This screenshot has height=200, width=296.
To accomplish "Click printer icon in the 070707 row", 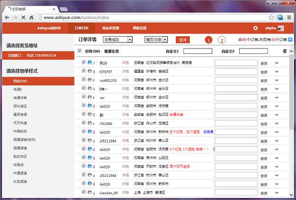I will [x=90, y=71].
